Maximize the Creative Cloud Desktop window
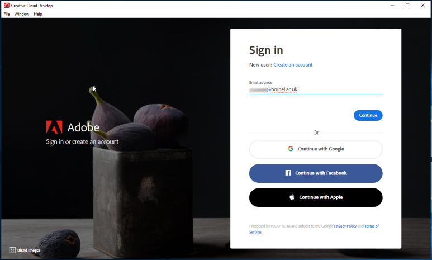 click(407, 6)
